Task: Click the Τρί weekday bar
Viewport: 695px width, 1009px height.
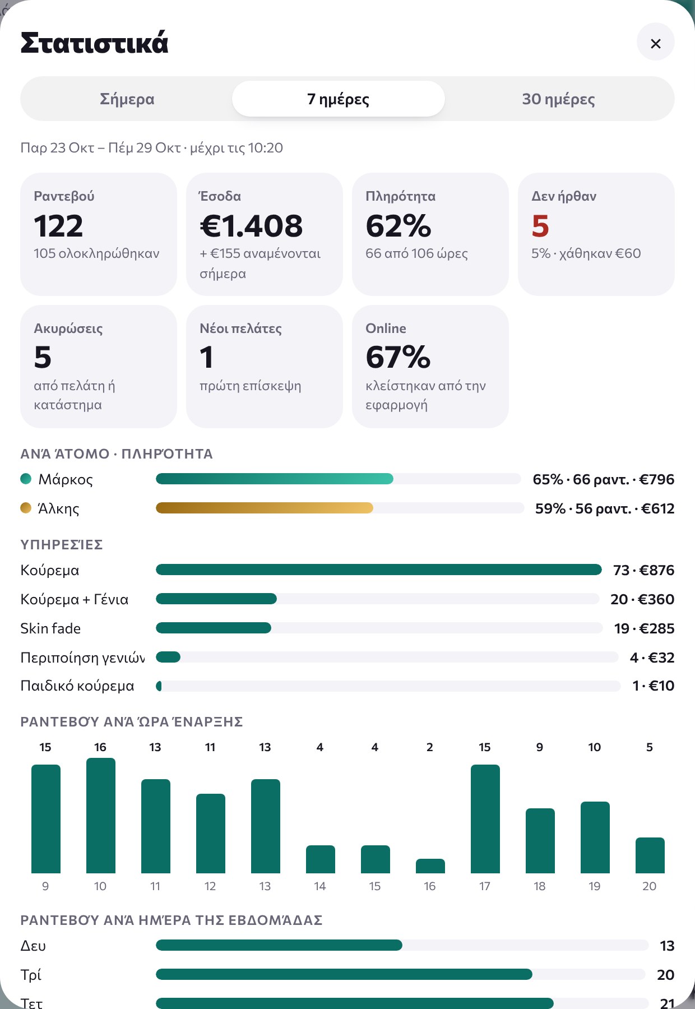Action: 401,974
